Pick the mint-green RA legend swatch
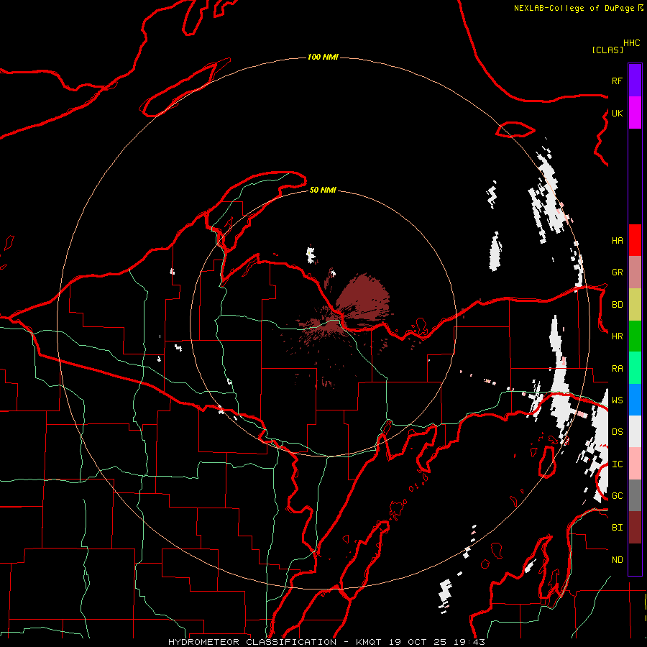Screen dimensions: 647x647 [635, 368]
